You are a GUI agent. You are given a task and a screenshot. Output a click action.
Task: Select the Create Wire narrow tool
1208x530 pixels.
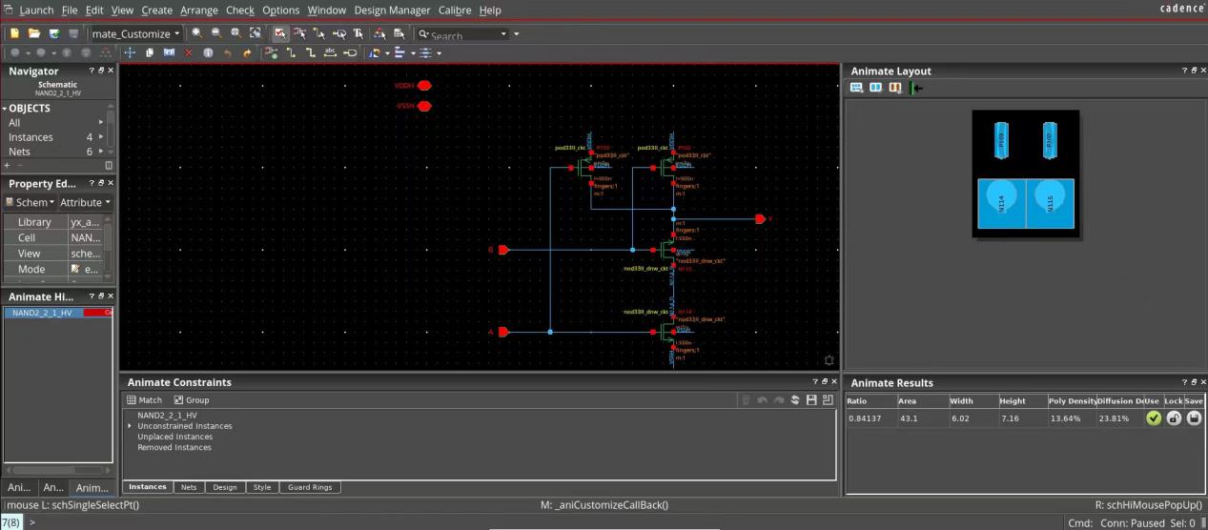tap(292, 52)
